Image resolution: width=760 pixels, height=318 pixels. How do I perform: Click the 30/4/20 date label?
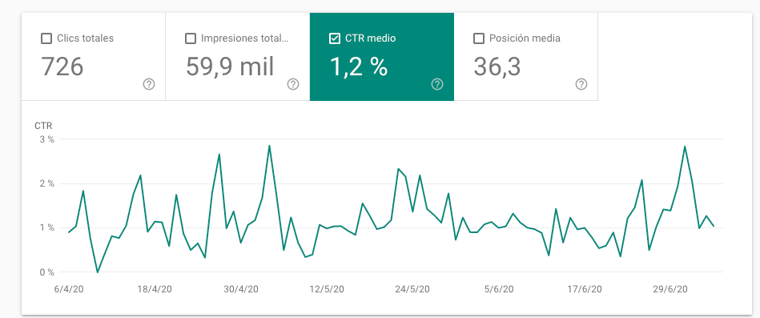pyautogui.click(x=241, y=289)
